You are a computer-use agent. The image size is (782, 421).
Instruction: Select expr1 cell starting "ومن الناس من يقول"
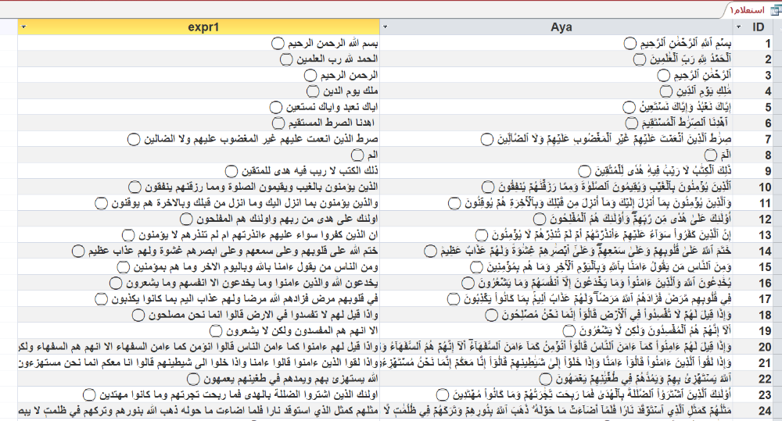pyautogui.click(x=199, y=266)
